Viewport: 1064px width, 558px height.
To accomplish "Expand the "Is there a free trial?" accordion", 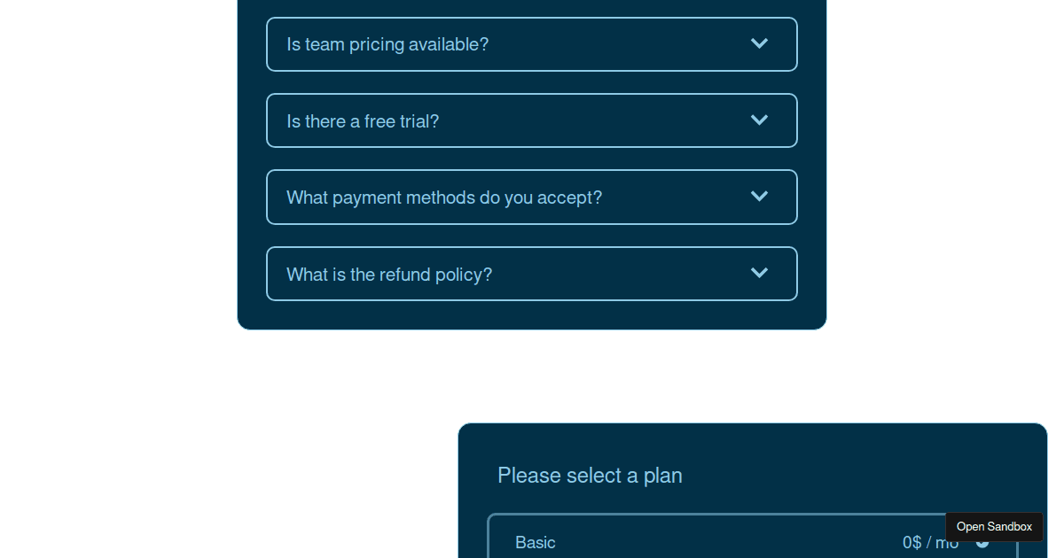I will click(x=532, y=120).
